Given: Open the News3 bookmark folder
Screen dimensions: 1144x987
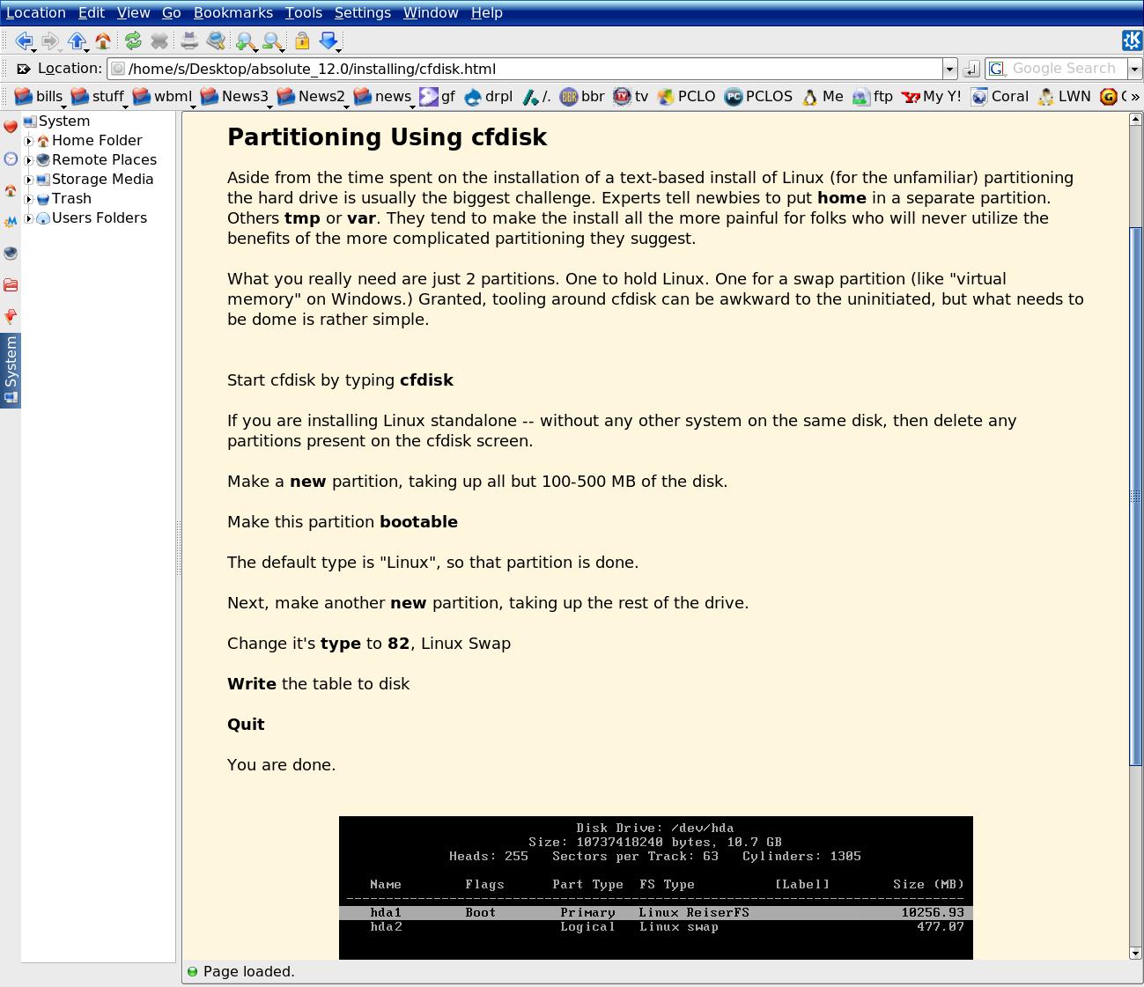Looking at the screenshot, I should (x=235, y=97).
